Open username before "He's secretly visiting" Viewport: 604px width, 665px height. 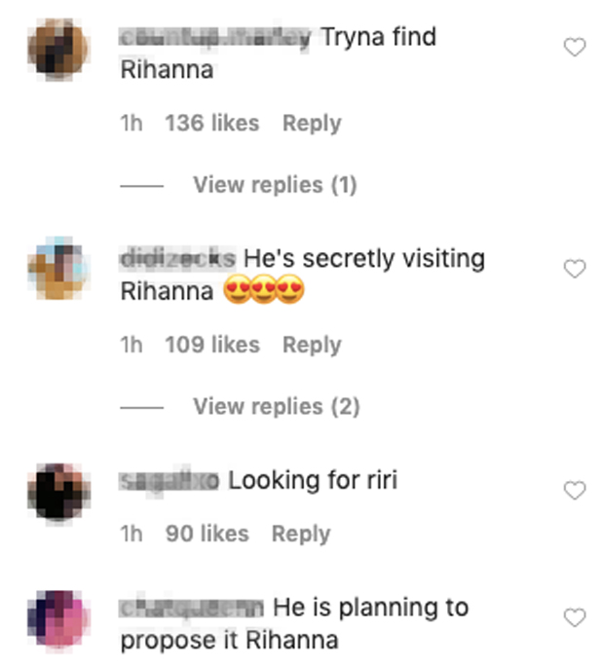coord(178,259)
